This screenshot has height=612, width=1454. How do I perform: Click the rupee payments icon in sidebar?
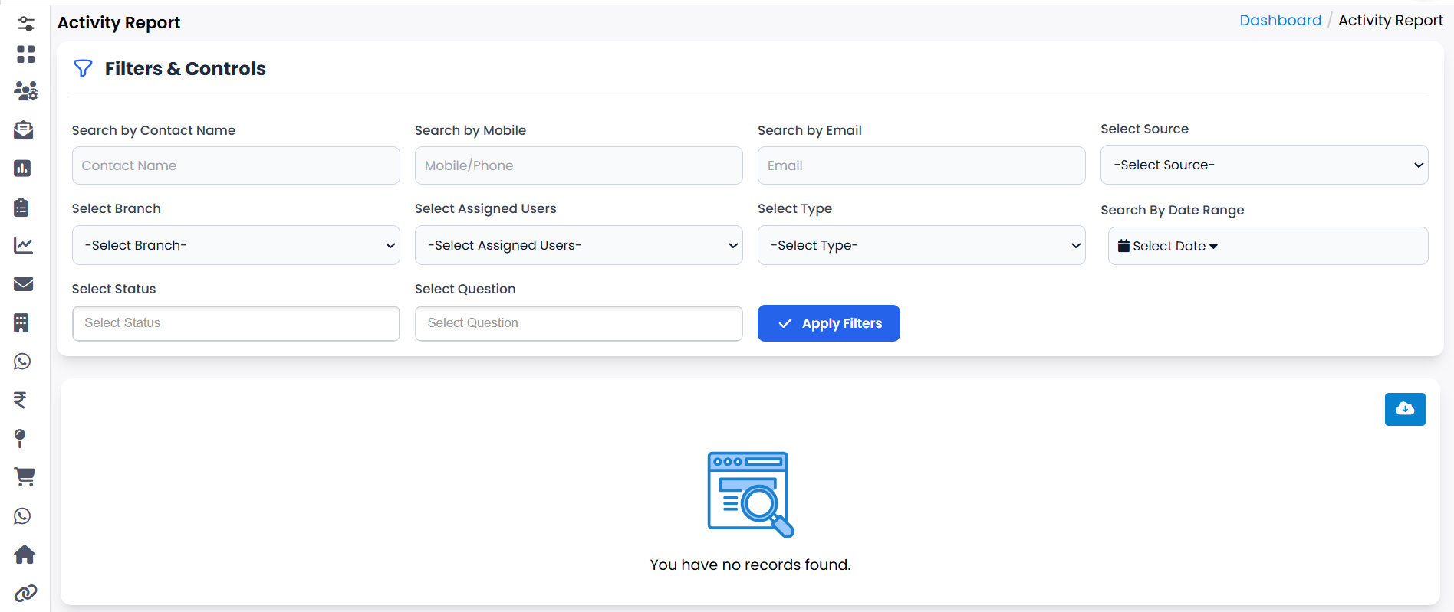[x=21, y=400]
